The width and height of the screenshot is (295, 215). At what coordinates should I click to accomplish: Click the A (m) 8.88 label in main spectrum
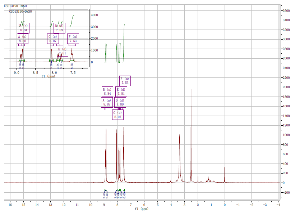[x=107, y=102]
